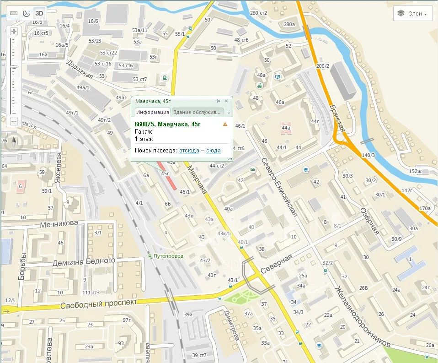Click the gas station icon on Маерчака
This screenshot has height=363, width=438.
point(165,77)
